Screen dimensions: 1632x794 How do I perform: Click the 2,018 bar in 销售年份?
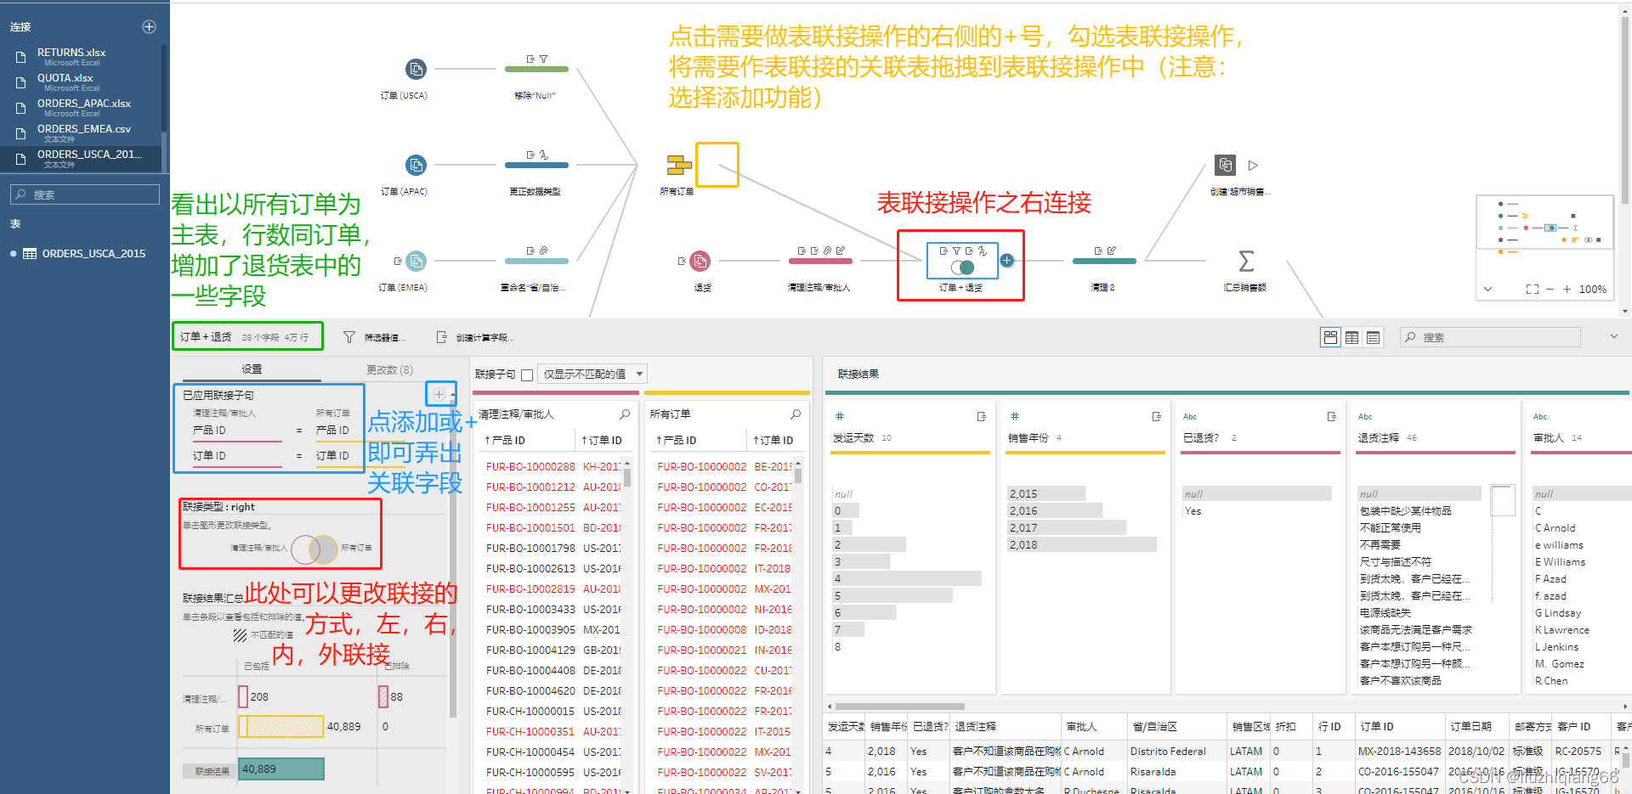click(x=1082, y=545)
